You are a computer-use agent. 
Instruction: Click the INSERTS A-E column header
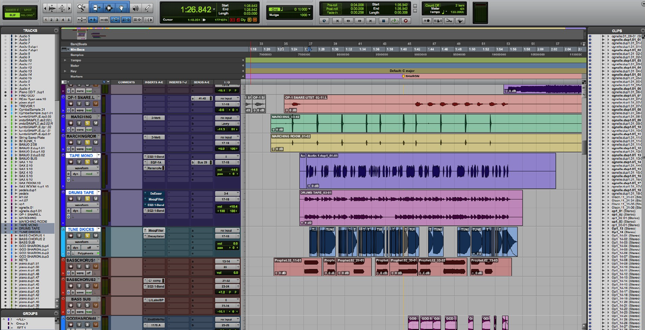pos(154,82)
